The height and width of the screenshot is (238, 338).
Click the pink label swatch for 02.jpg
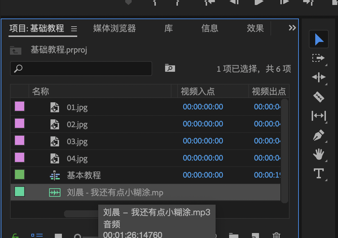pos(20,123)
